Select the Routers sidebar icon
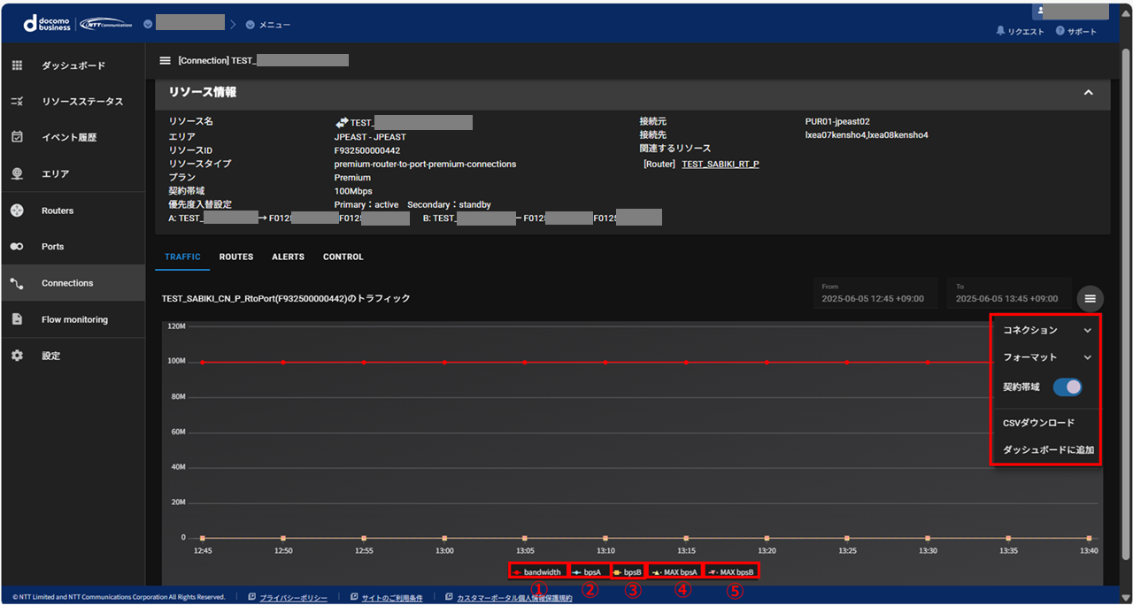This screenshot has height=613, width=1133. pyautogui.click(x=17, y=211)
